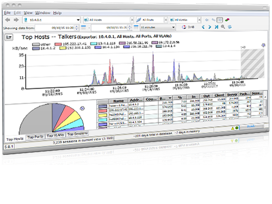Sort by the Addr... column header
Viewport: 272px width, 204px height.
pyautogui.click(x=136, y=100)
